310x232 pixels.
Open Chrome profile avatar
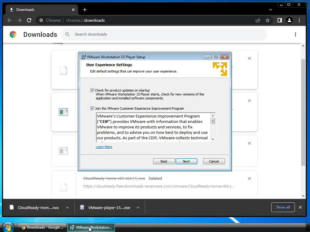coord(289,20)
